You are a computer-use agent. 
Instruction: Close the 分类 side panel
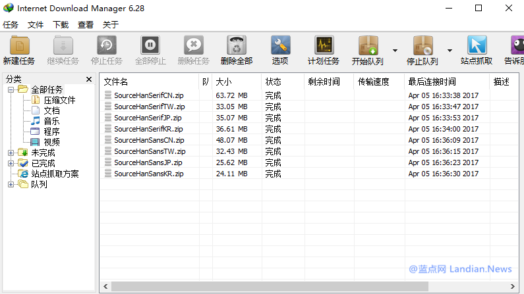click(x=89, y=80)
